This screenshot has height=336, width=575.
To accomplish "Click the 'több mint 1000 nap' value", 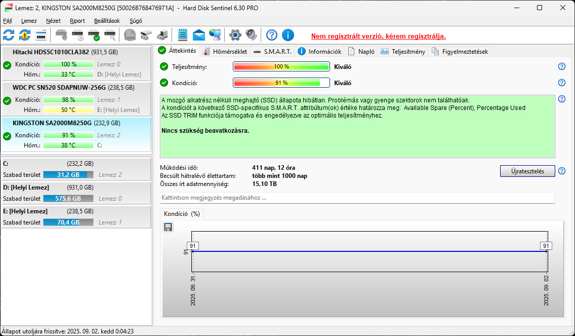I will [280, 176].
